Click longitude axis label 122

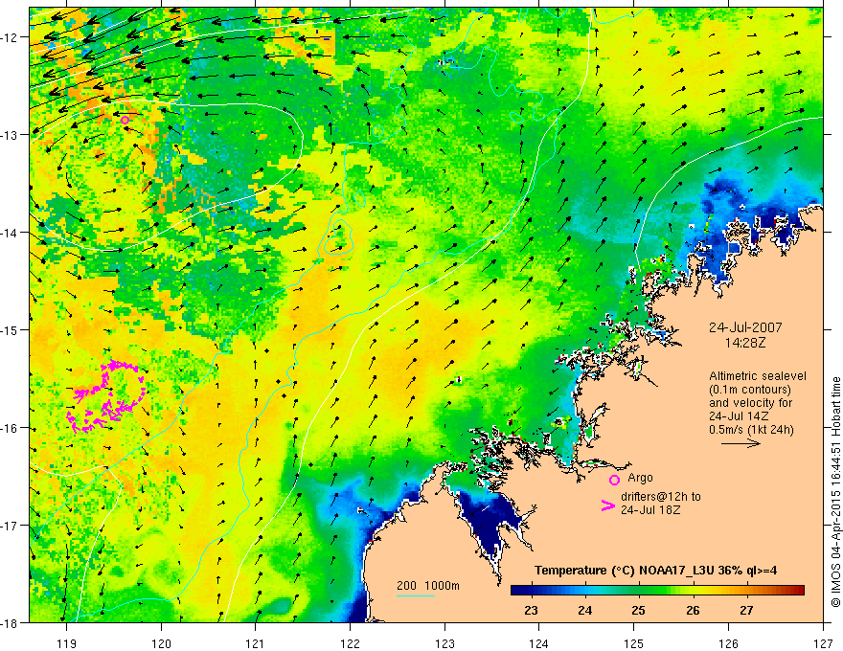pos(350,643)
